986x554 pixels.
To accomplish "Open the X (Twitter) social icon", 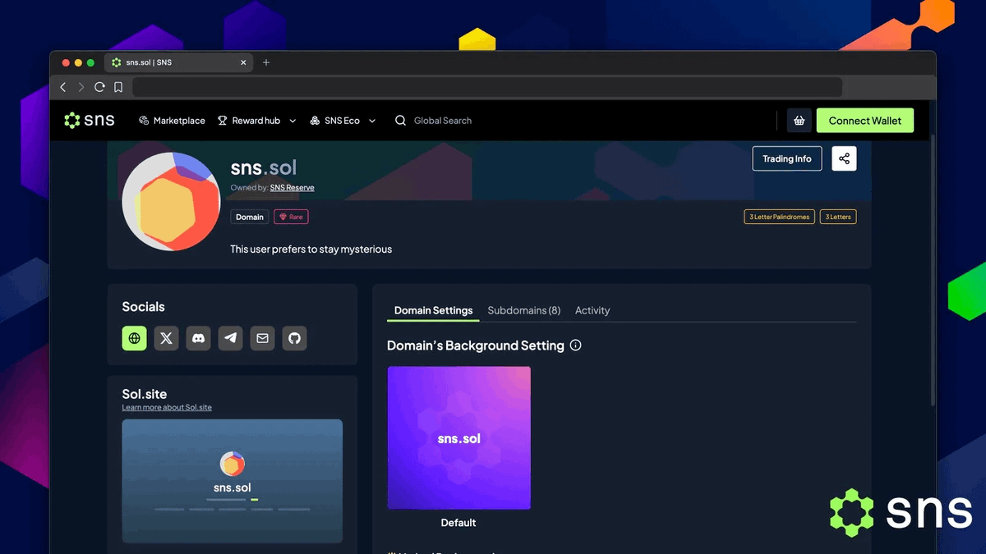I will pos(166,338).
